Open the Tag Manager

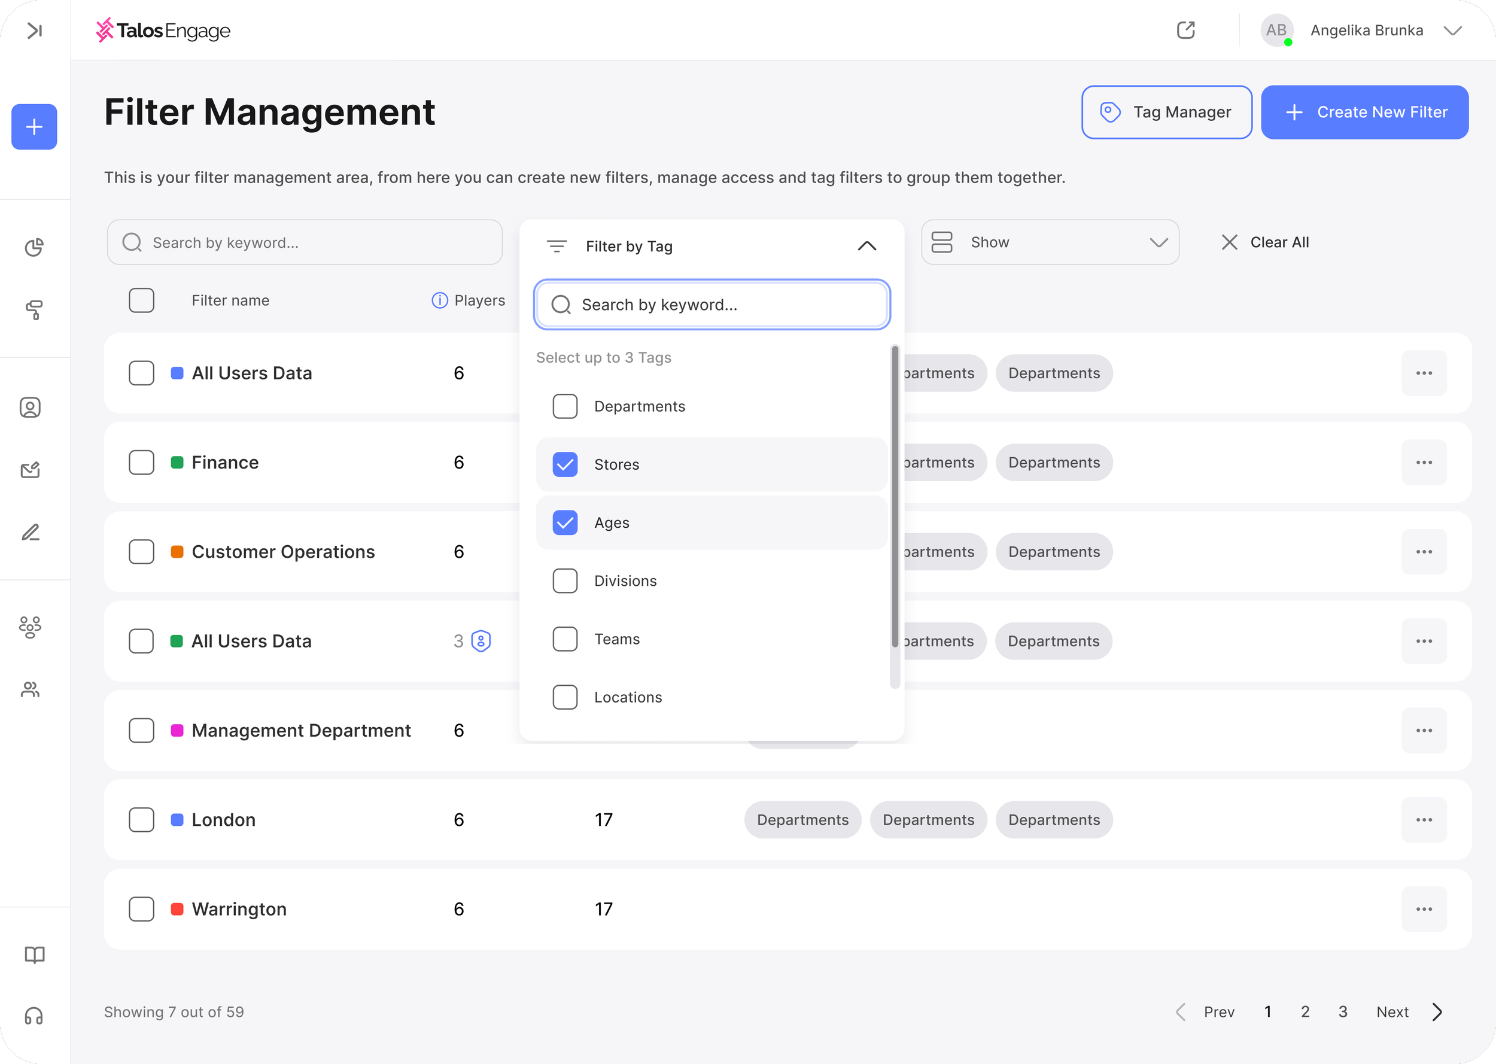1166,112
